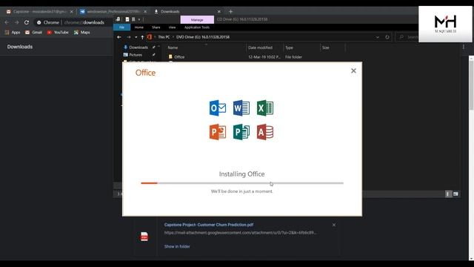Click the Access icon in the Office installer

coord(265,132)
